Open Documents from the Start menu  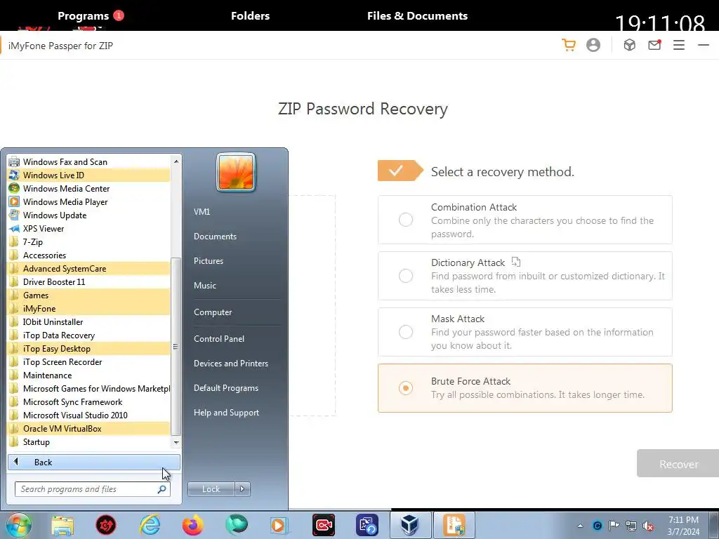point(215,236)
